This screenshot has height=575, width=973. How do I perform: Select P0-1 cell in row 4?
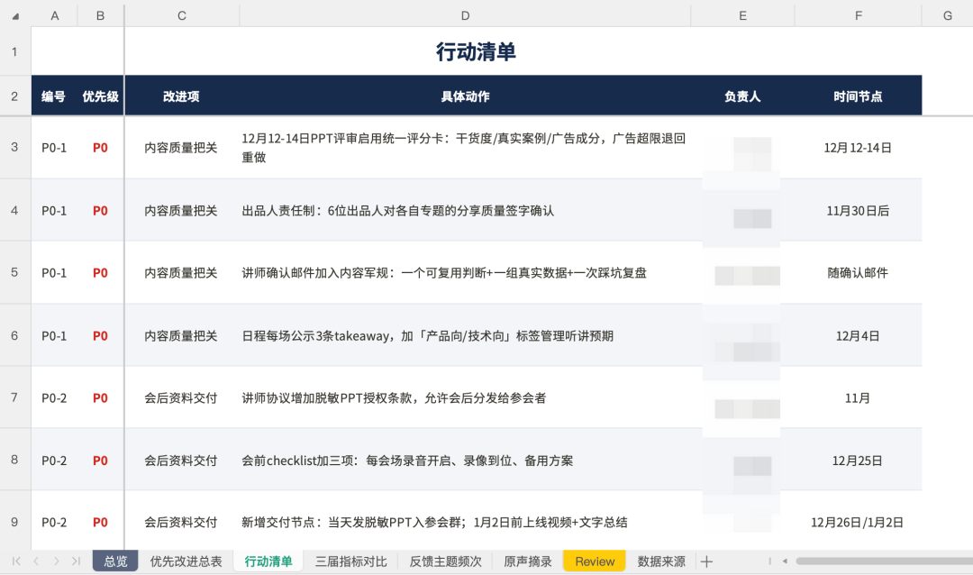coord(54,211)
